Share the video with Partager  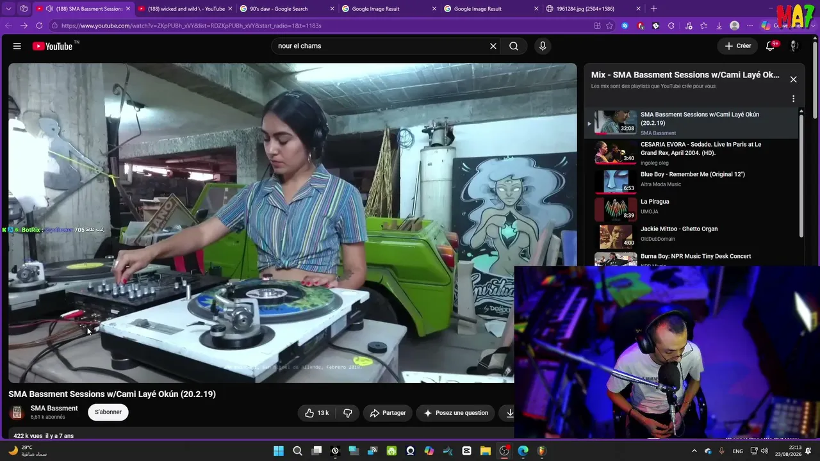[388, 413]
